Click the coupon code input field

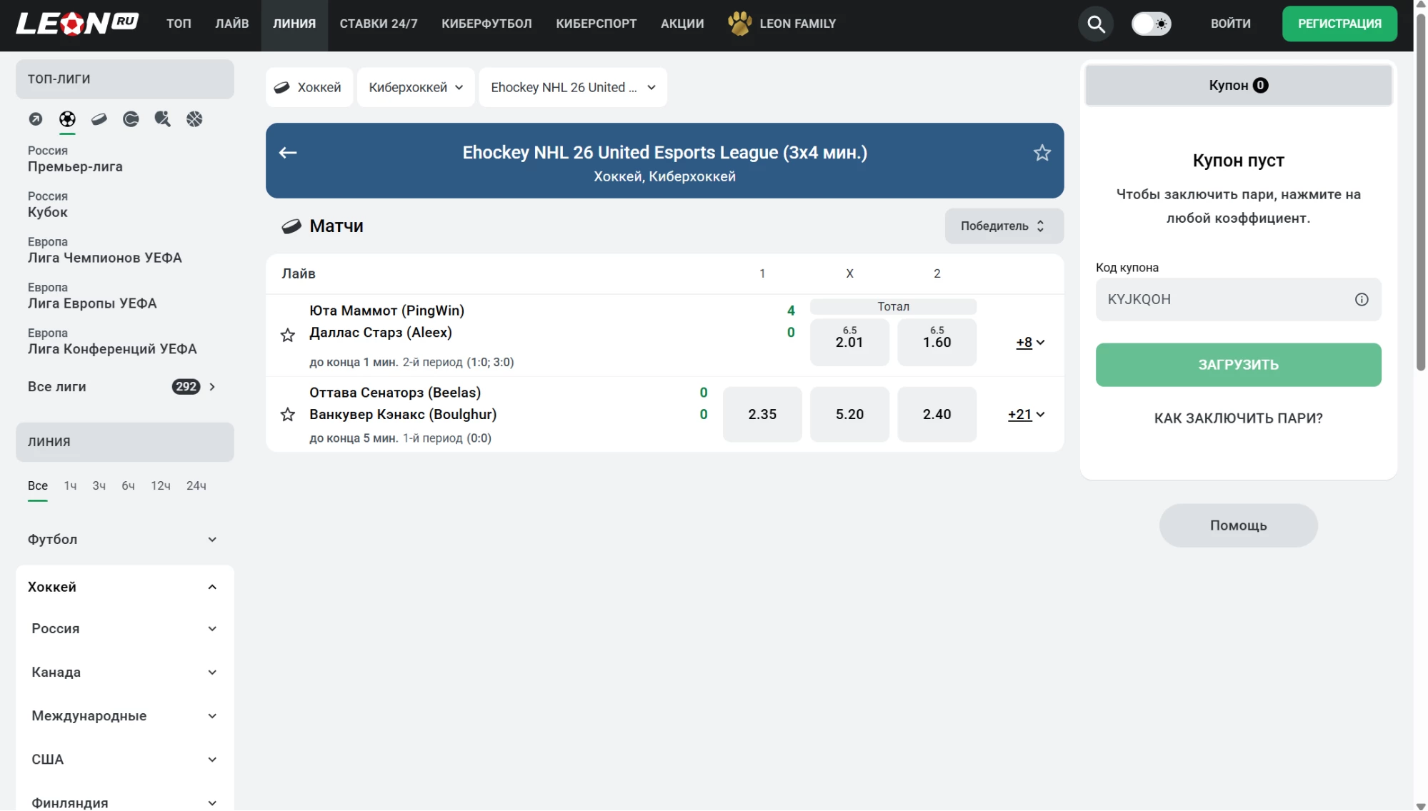[x=1238, y=300]
